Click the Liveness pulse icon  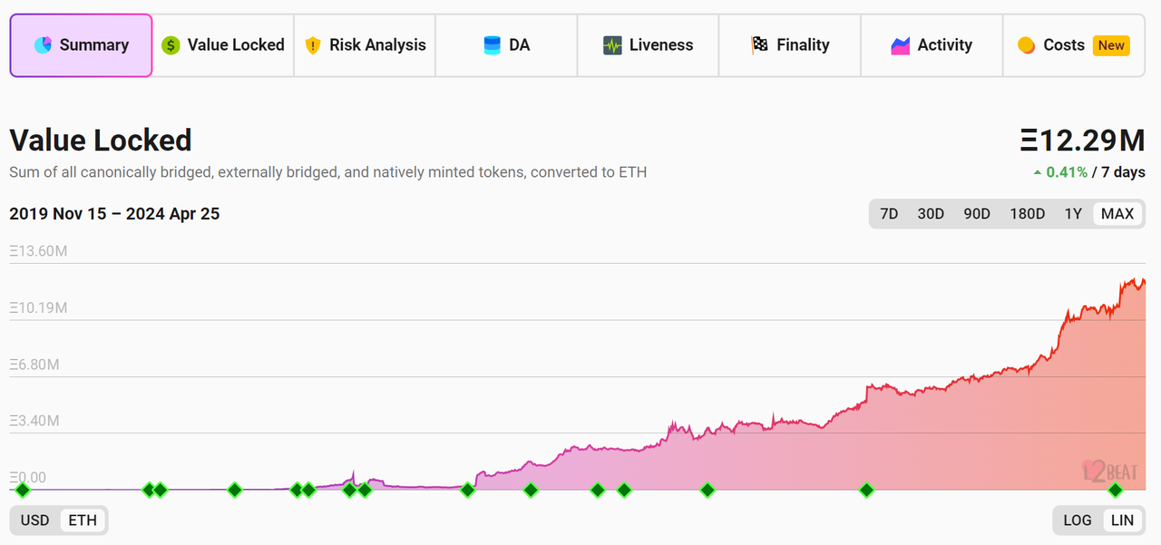612,45
